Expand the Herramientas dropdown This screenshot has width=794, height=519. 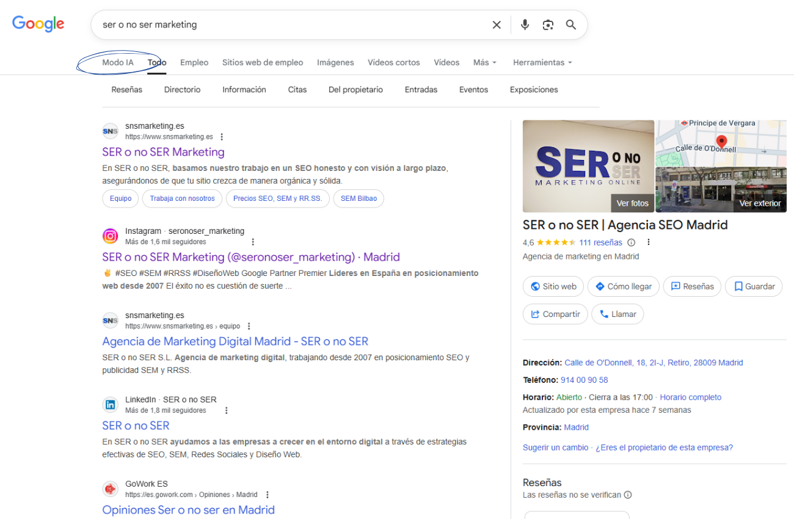pyautogui.click(x=542, y=62)
